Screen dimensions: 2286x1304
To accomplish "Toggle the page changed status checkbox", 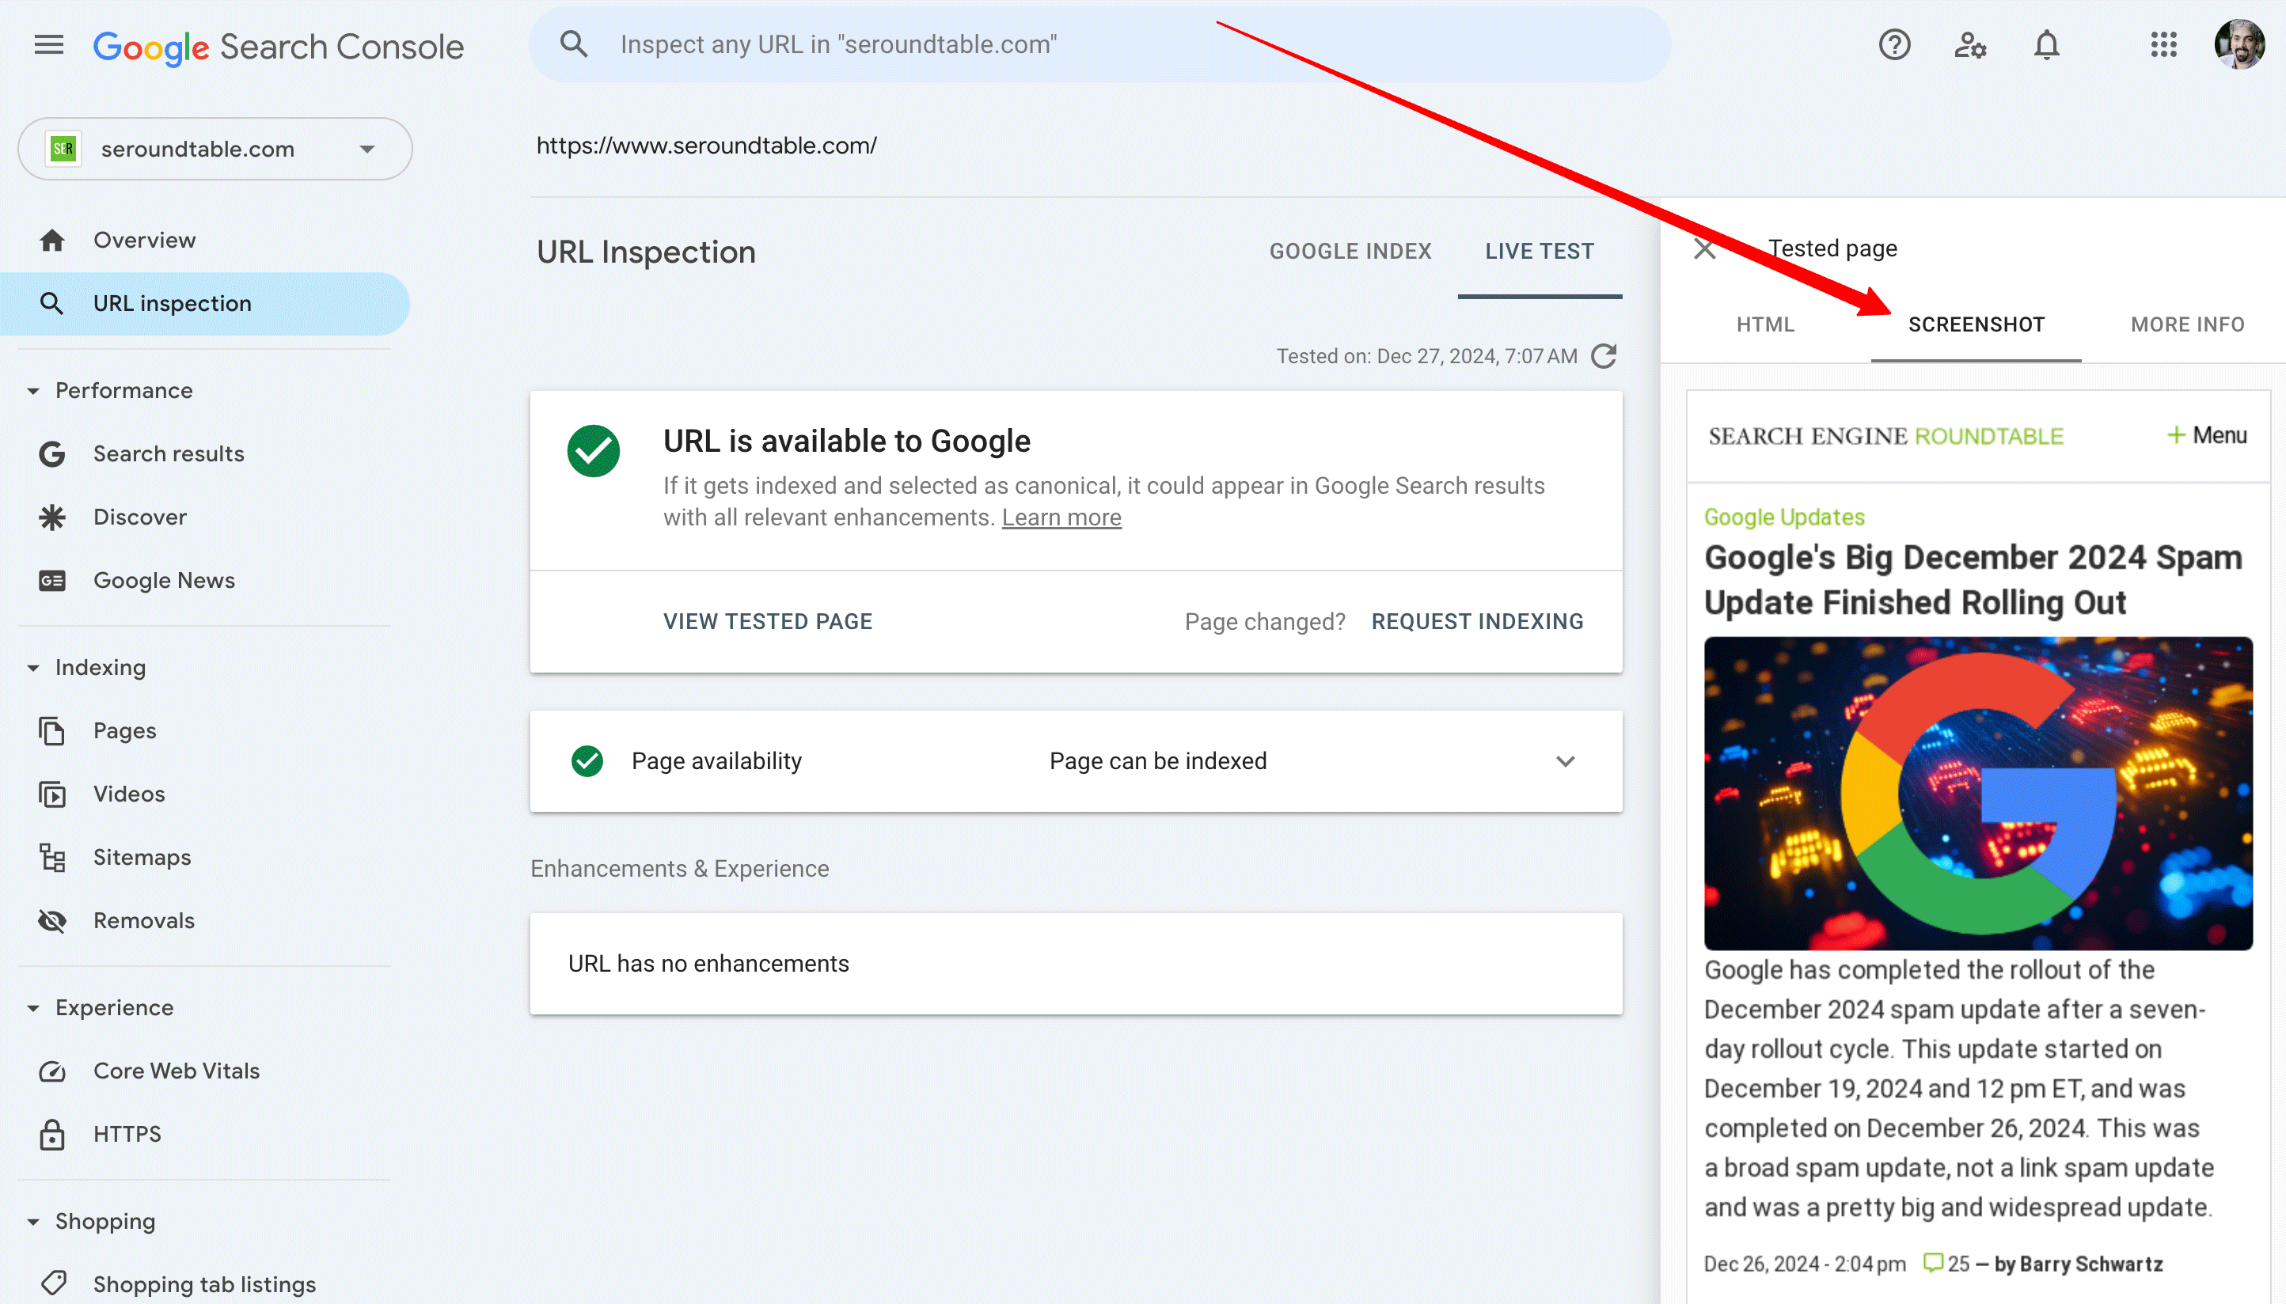I will [1266, 621].
